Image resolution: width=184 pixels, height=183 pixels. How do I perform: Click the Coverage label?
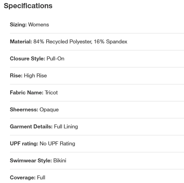pos(22,178)
